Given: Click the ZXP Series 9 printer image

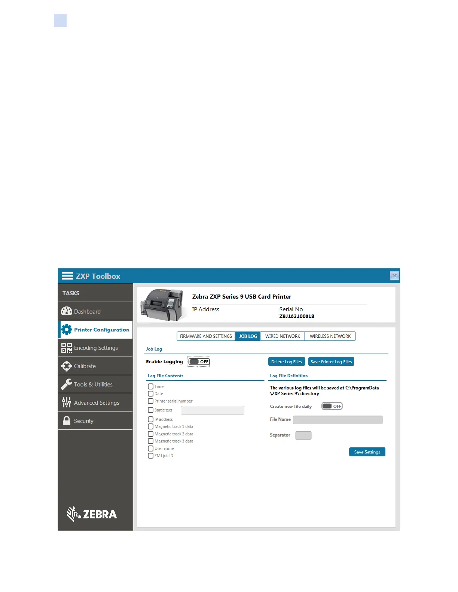Looking at the screenshot, I should 163,305.
